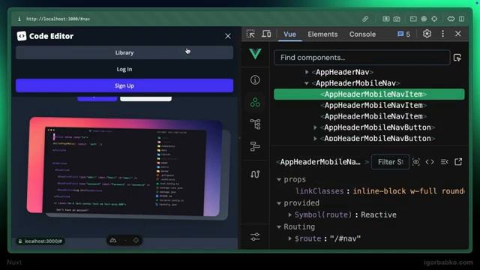This screenshot has width=480, height=270.
Task: Copy link using the chain icon
Action: (365, 19)
